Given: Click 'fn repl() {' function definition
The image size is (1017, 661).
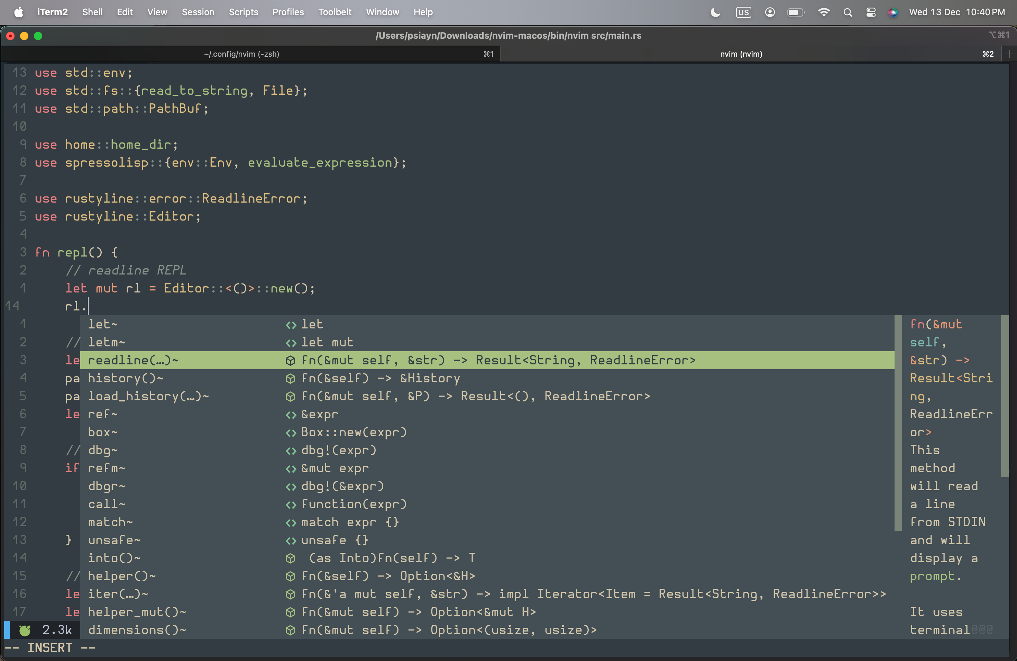Looking at the screenshot, I should [x=76, y=252].
